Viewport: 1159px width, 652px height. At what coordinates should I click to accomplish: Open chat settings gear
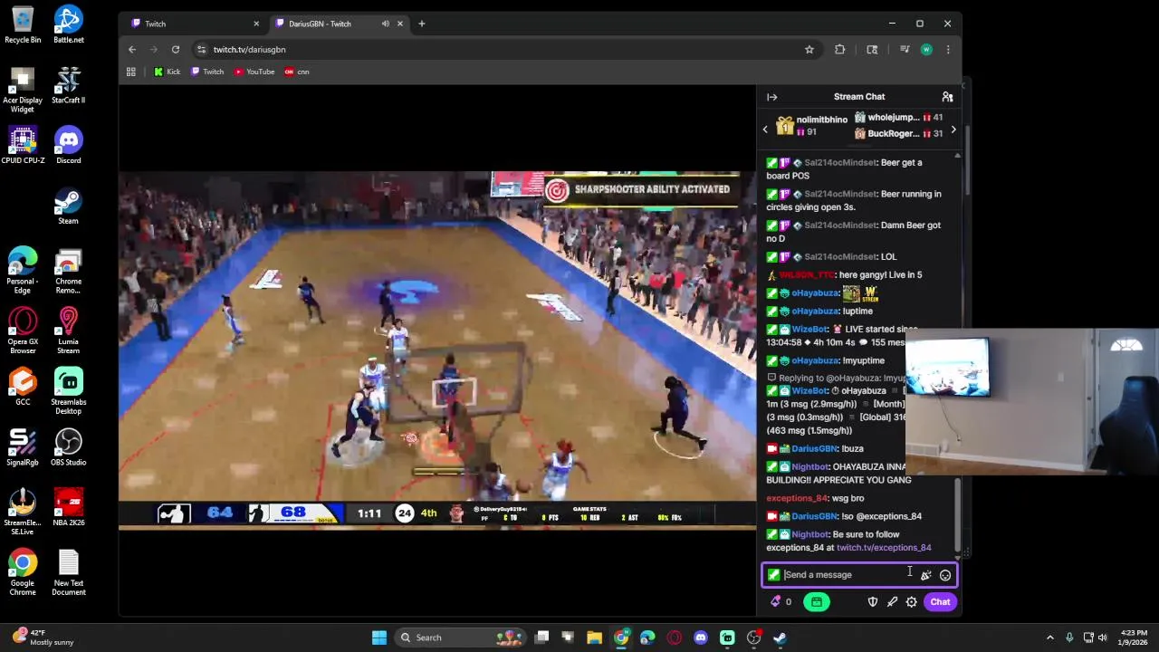tap(912, 601)
